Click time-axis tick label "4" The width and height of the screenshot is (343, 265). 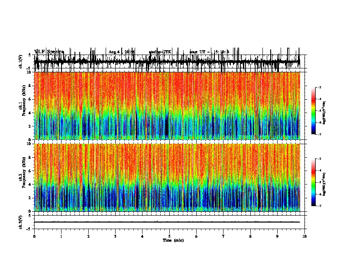click(142, 236)
